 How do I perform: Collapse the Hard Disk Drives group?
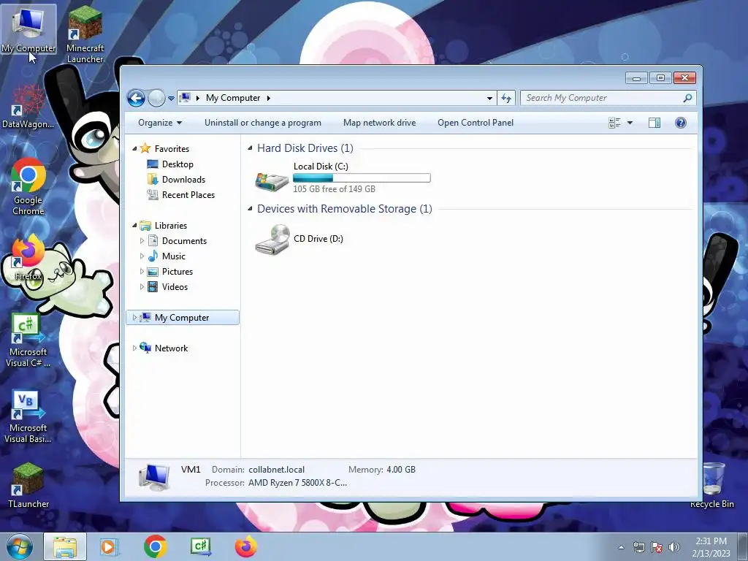pyautogui.click(x=250, y=148)
